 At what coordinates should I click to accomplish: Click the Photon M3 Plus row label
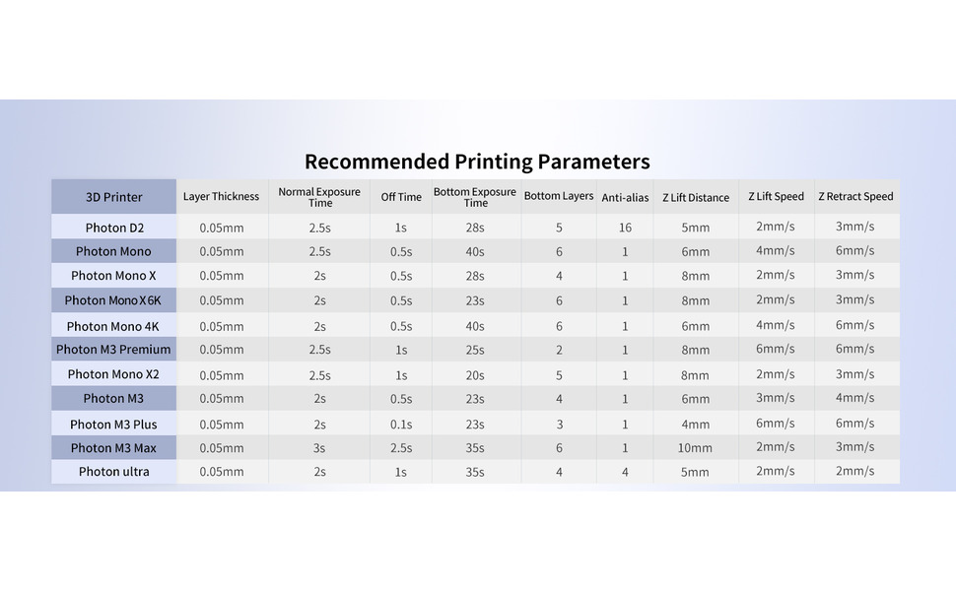tap(113, 425)
